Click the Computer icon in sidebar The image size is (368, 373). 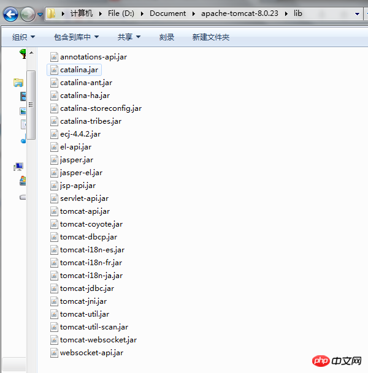pyautogui.click(x=18, y=167)
